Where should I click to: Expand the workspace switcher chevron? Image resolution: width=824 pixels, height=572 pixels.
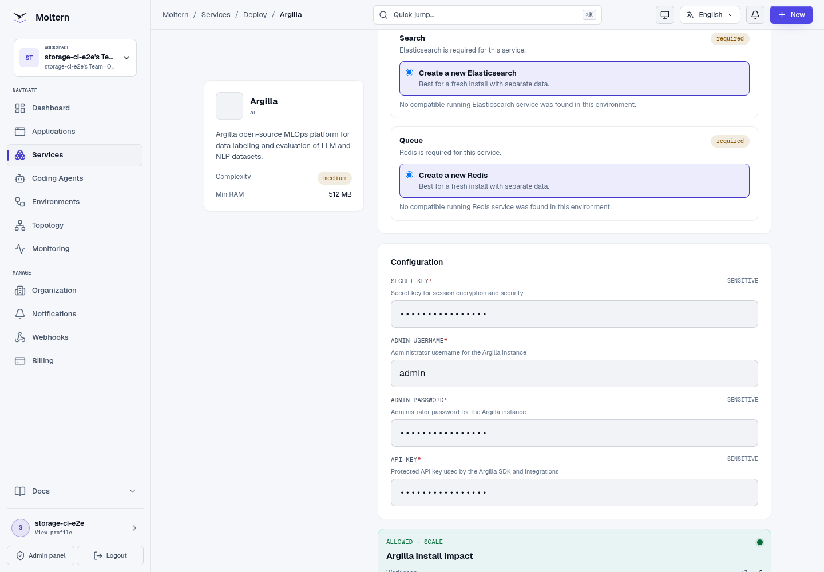(x=126, y=58)
